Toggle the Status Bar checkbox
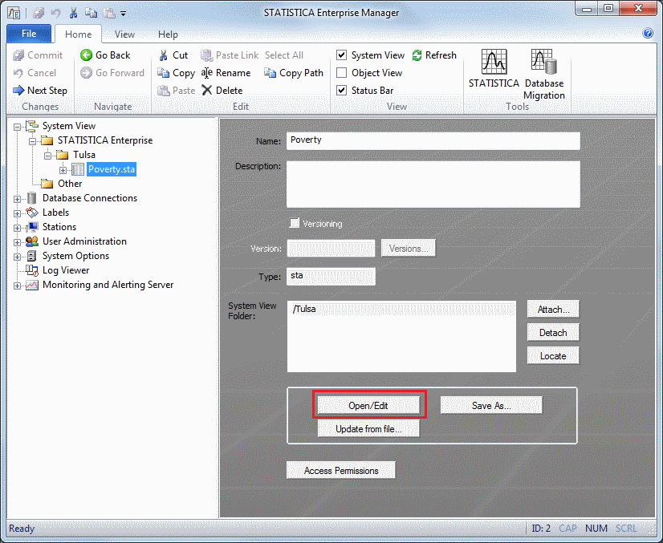 pyautogui.click(x=342, y=91)
